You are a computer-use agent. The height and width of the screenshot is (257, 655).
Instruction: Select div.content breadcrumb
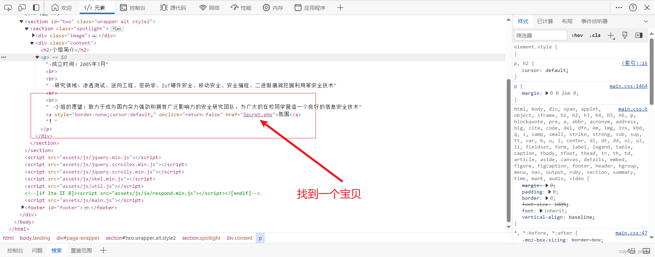[239, 238]
